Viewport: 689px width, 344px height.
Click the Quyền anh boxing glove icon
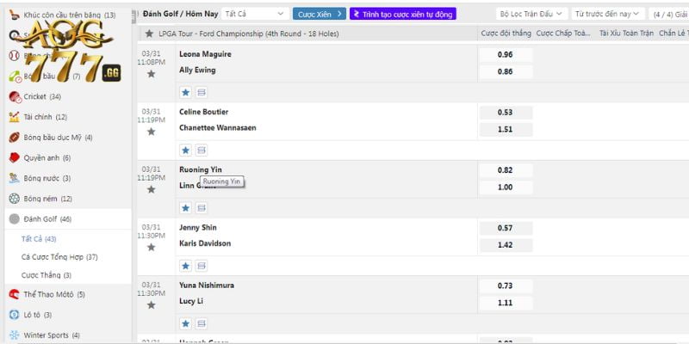click(14, 158)
